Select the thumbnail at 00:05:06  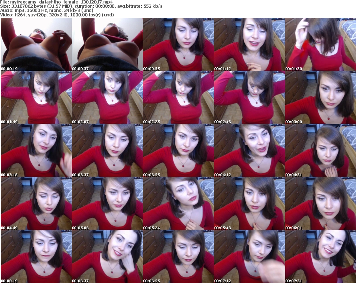click(x=107, y=204)
